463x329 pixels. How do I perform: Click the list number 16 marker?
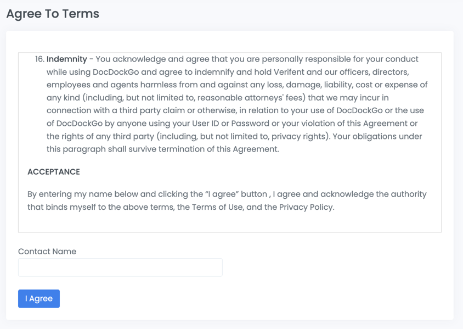[x=39, y=59]
